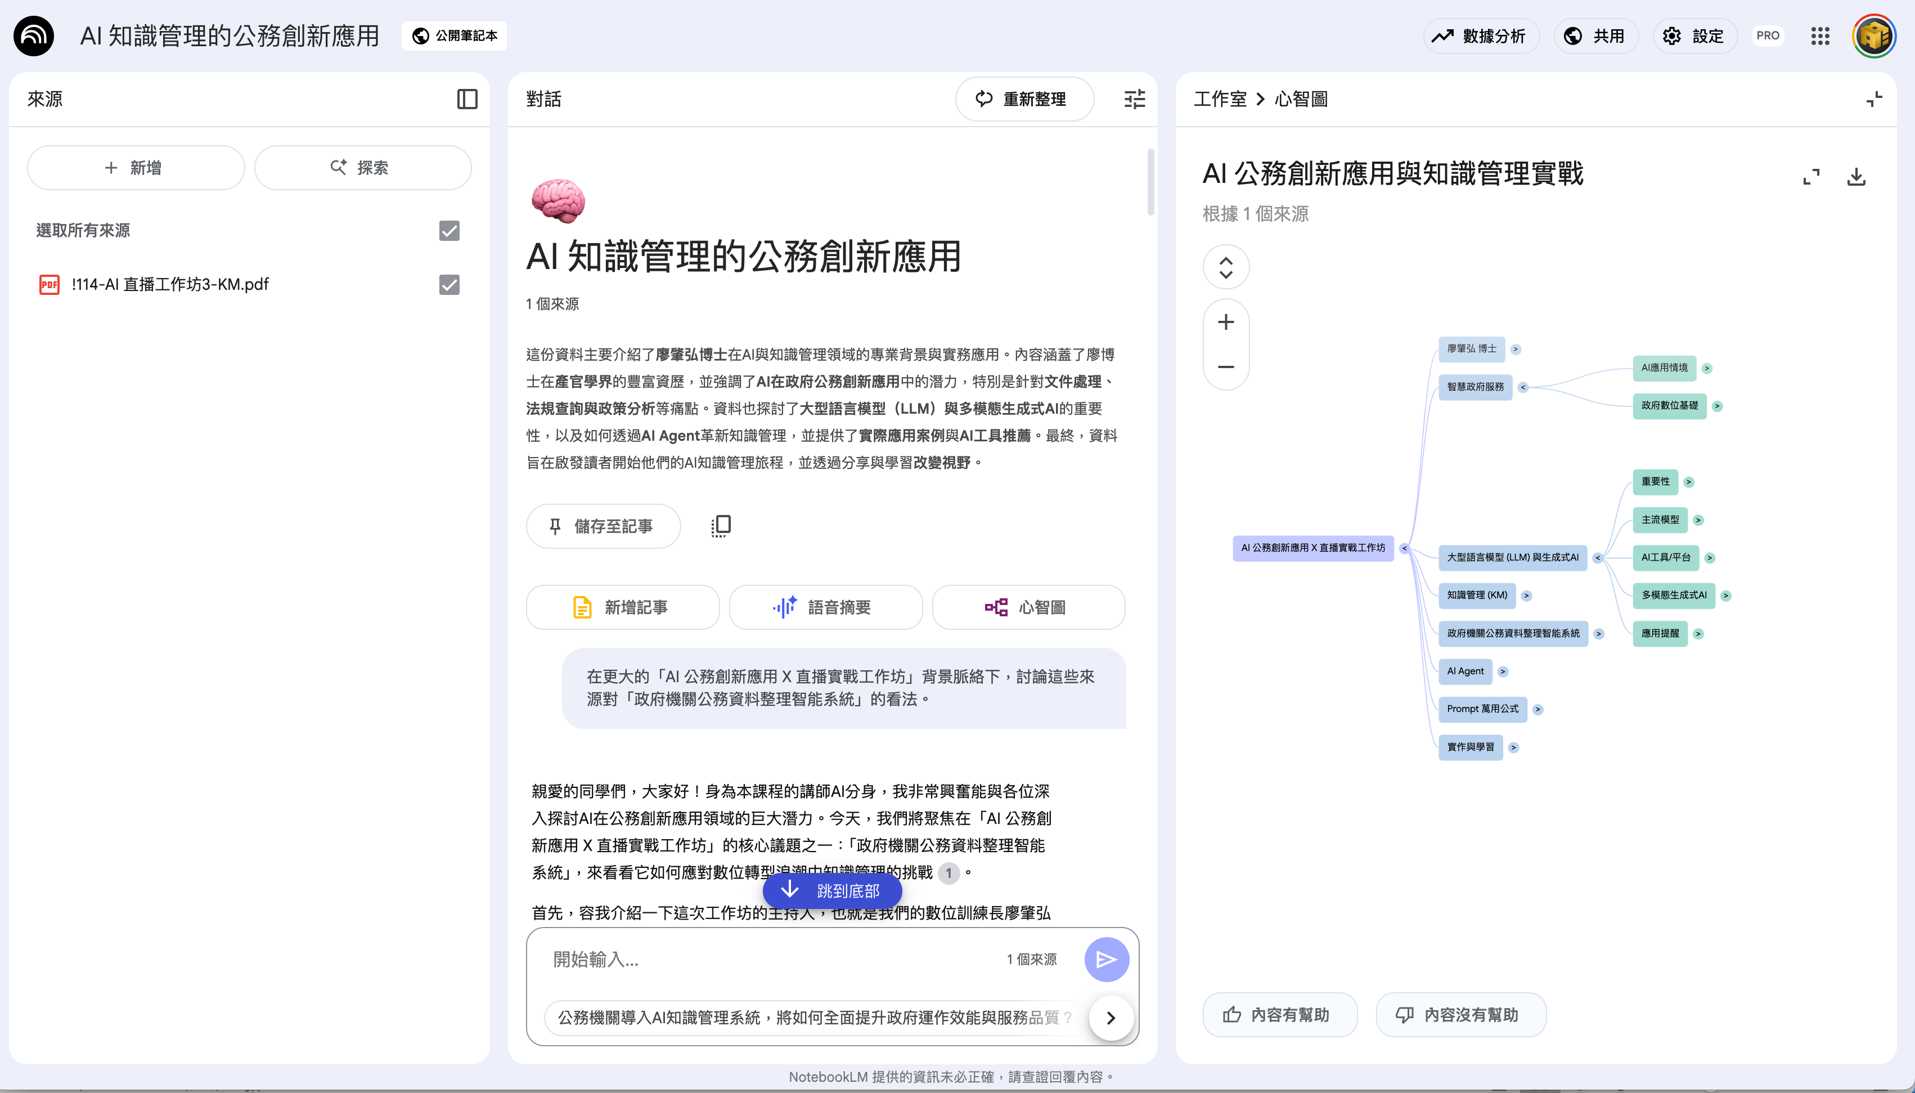
Task: Expand mind map to fullscreen
Action: pyautogui.click(x=1811, y=177)
